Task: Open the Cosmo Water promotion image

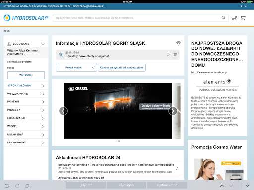Action: pyautogui.click(x=219, y=169)
